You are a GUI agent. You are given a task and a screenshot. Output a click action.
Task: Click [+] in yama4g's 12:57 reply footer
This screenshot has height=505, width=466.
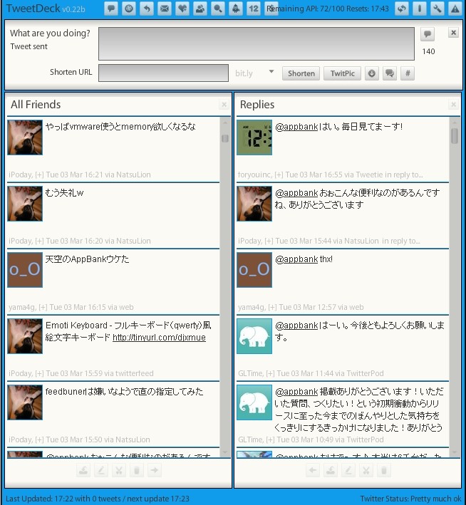click(272, 307)
